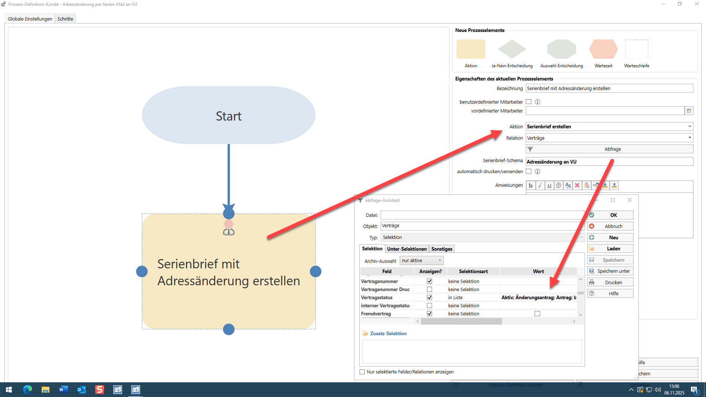Toggle bold in Anweisungen toolbar
706x397 pixels.
pyautogui.click(x=531, y=186)
